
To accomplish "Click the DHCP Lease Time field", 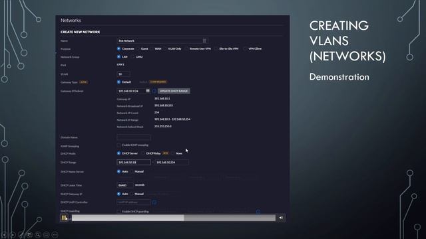I will pos(125,185).
